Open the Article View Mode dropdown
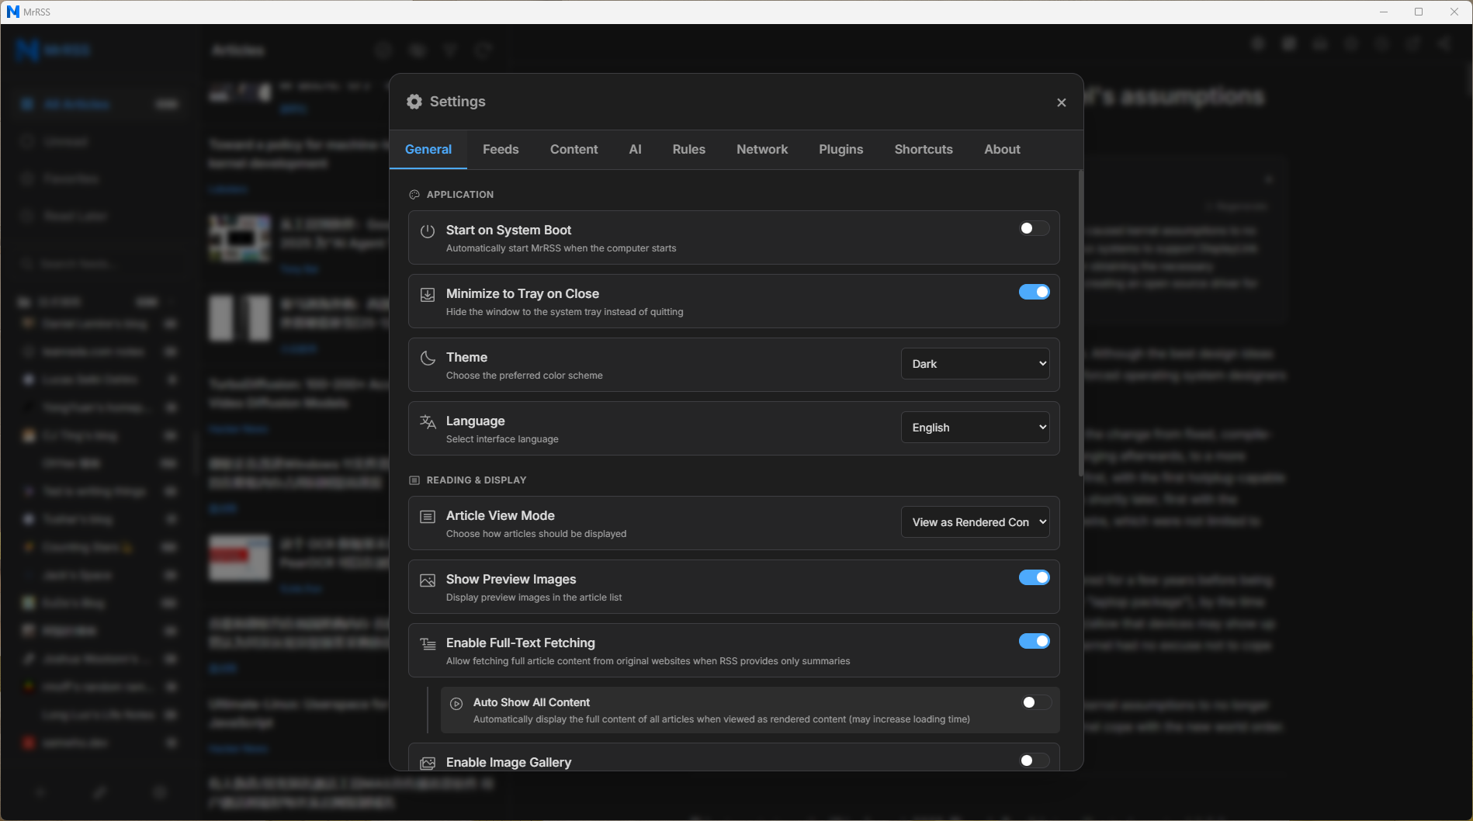The width and height of the screenshot is (1473, 821). click(975, 521)
